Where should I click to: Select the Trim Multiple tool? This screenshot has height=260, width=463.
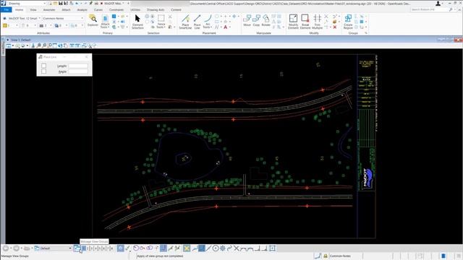click(x=318, y=22)
